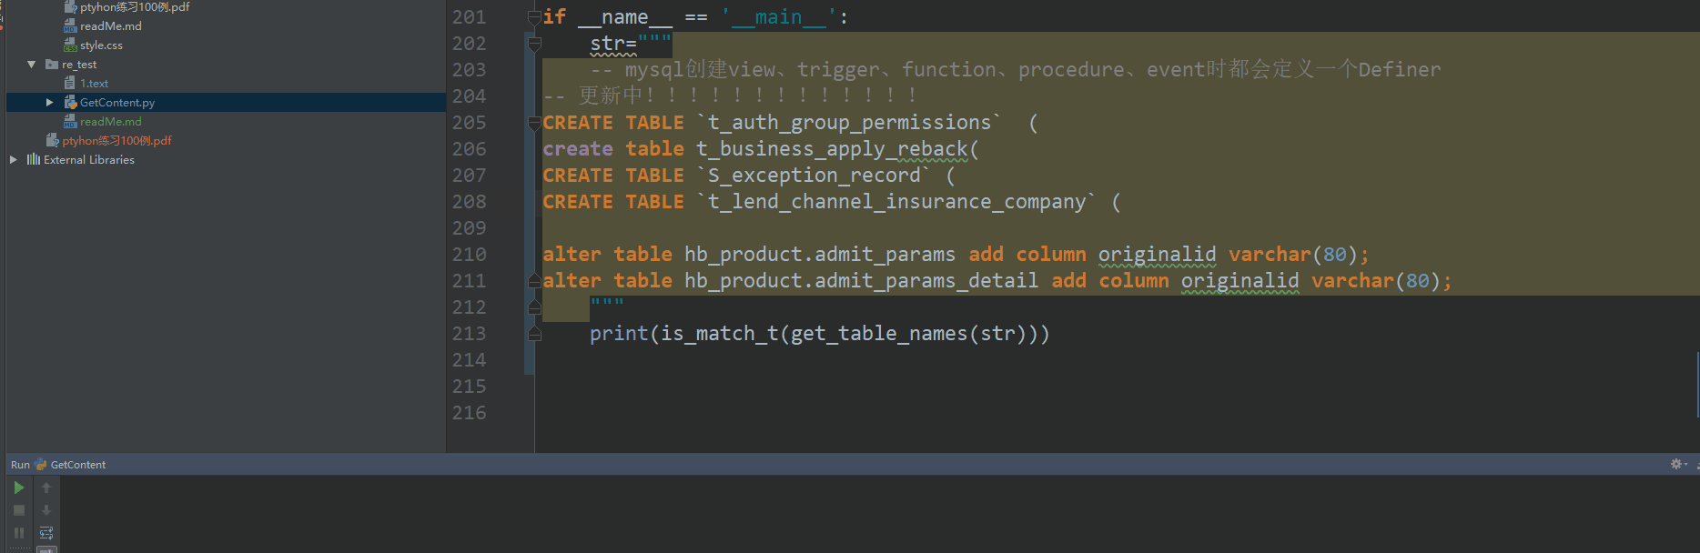This screenshot has width=1700, height=553.
Task: Toggle soft-wrap in Run console
Action: pos(46,533)
